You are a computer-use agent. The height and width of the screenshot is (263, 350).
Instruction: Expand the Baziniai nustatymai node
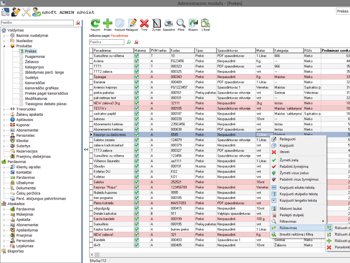(4, 36)
